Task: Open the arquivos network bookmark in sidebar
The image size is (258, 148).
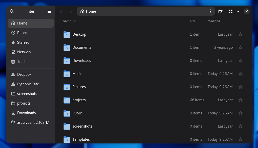Action: (x=31, y=122)
